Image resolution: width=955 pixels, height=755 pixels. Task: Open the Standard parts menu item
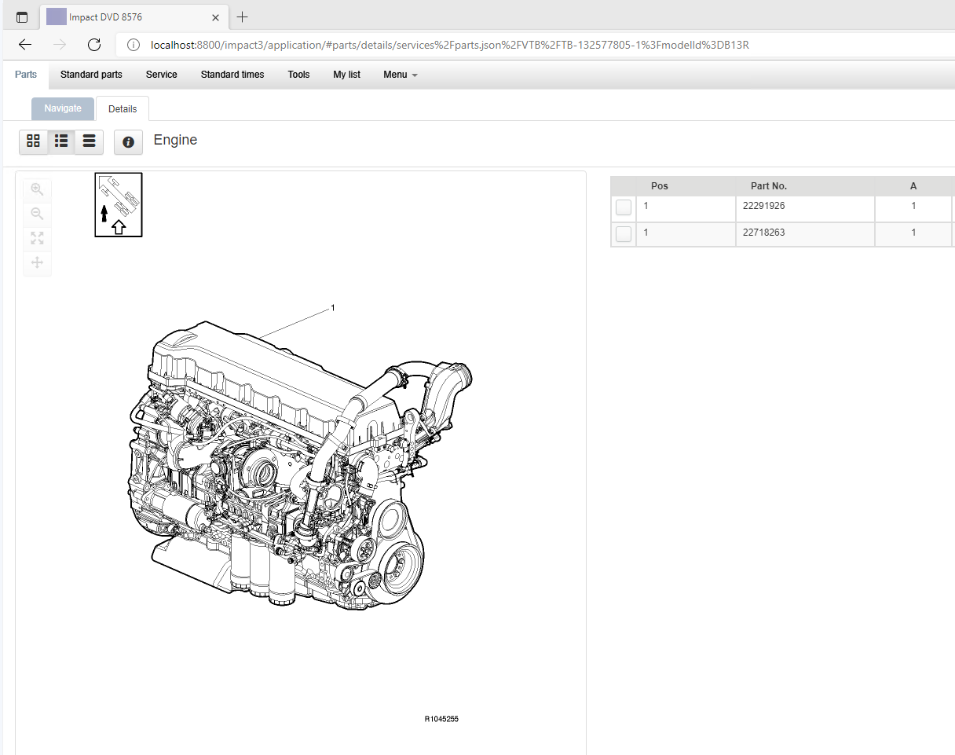[91, 75]
